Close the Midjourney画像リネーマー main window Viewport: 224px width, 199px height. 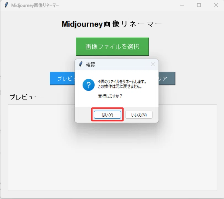tap(216, 5)
